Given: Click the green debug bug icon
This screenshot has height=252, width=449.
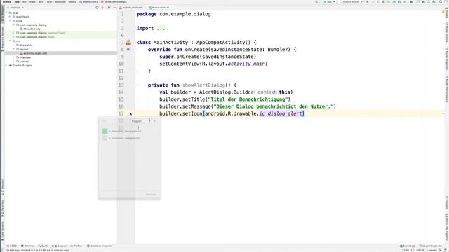Looking at the screenshot, I should tap(384, 2).
